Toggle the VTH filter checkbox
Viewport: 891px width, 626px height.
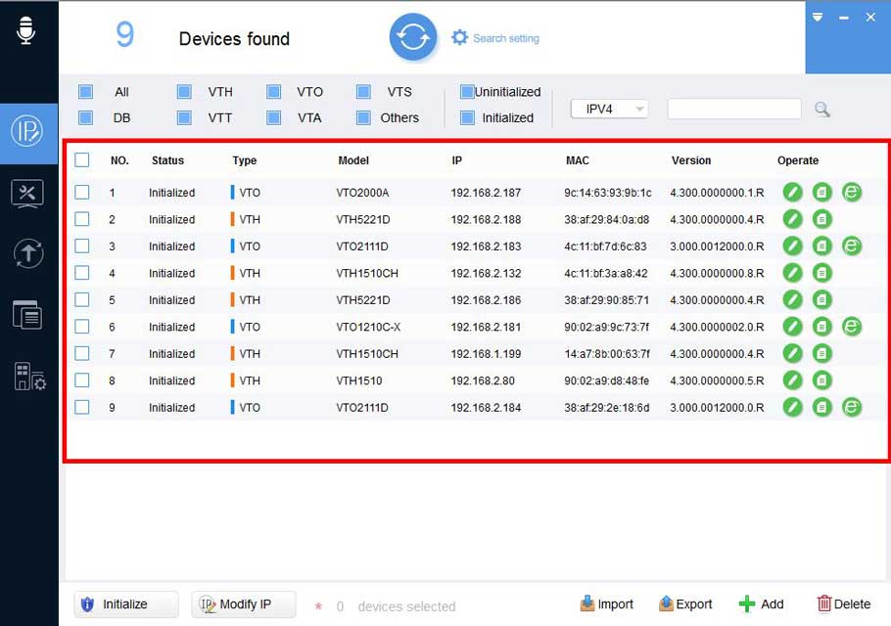(x=184, y=92)
